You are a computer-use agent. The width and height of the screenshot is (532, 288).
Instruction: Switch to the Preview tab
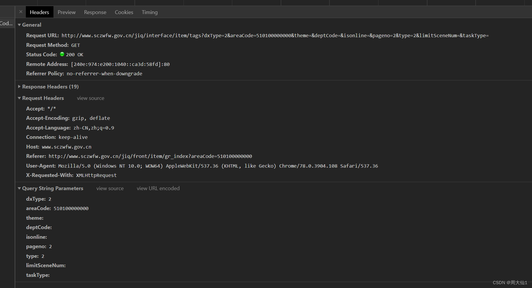pos(66,12)
